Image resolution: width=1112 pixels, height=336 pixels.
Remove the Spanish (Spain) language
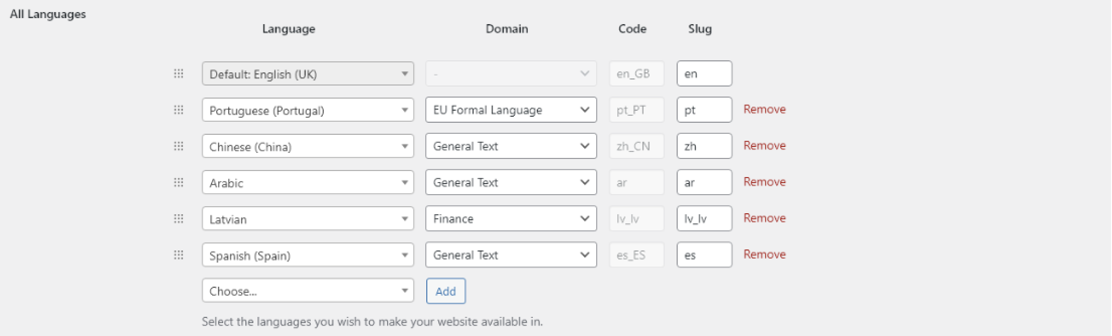pos(765,254)
